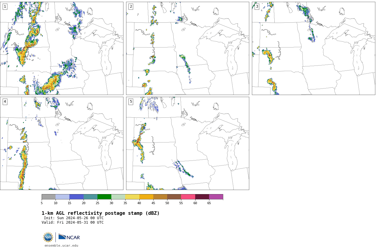Click the panel number 1 label box
378x249 pixels.
coord(5,6)
